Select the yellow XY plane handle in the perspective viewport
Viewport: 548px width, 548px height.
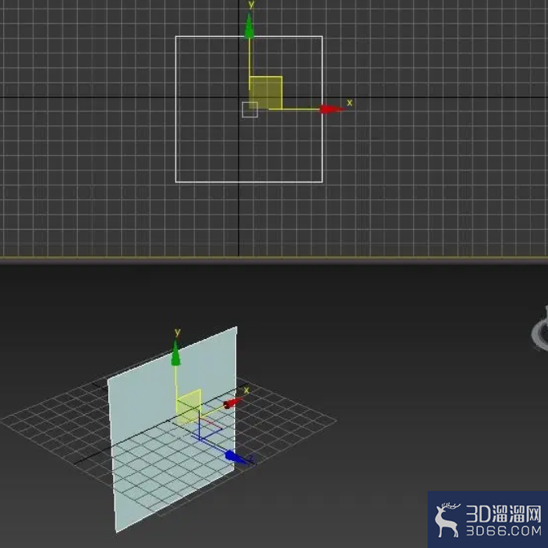pyautogui.click(x=189, y=407)
